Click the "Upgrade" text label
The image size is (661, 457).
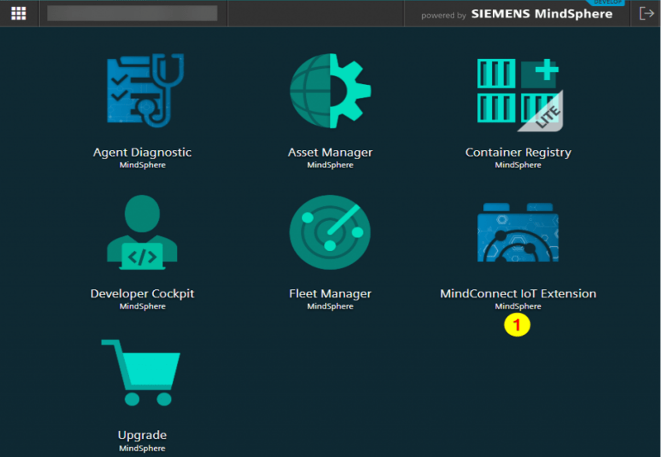point(142,435)
